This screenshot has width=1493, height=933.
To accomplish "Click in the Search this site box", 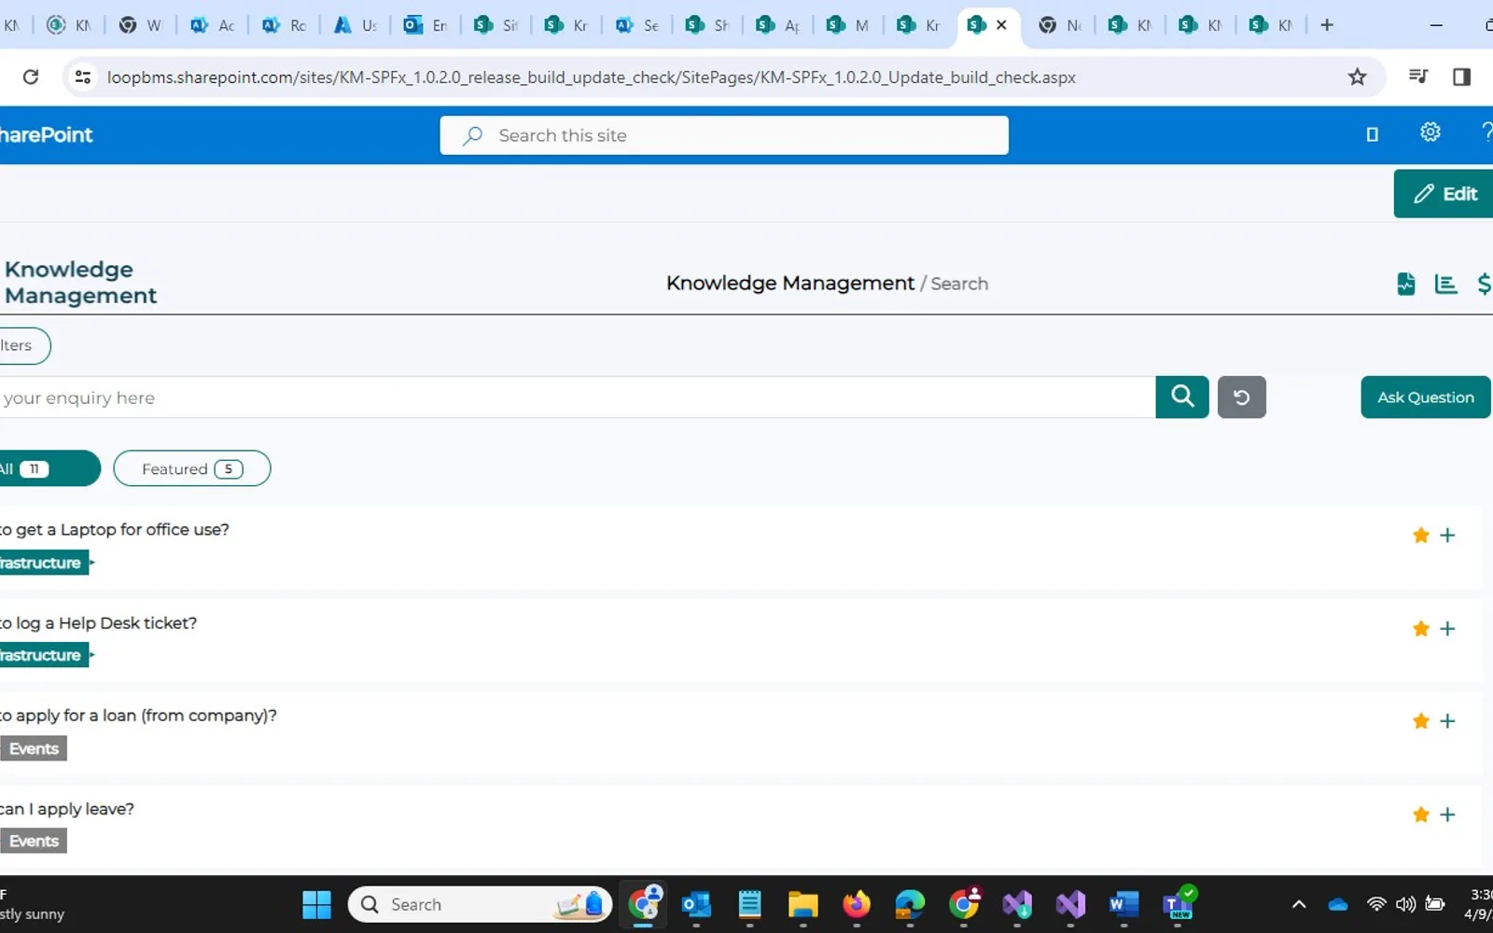I will pos(724,135).
